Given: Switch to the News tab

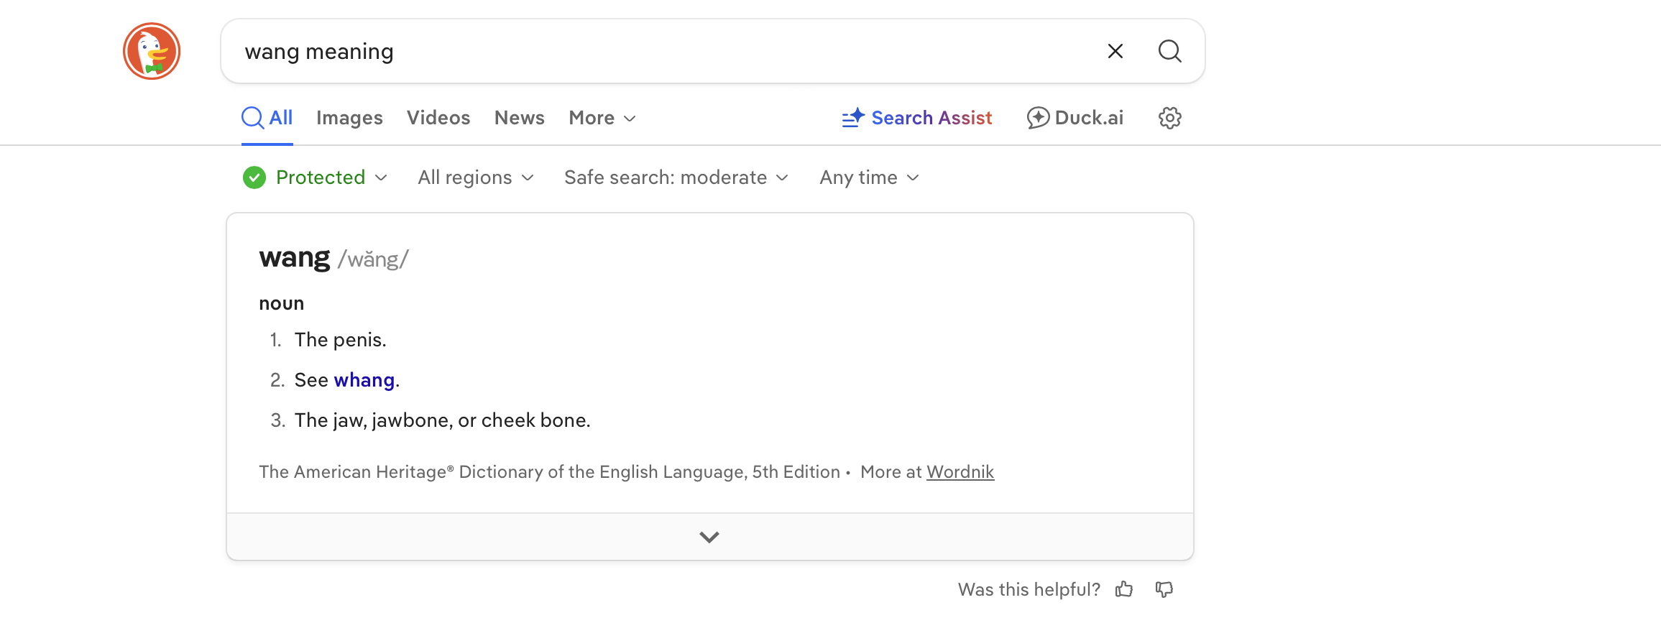Looking at the screenshot, I should (x=519, y=118).
